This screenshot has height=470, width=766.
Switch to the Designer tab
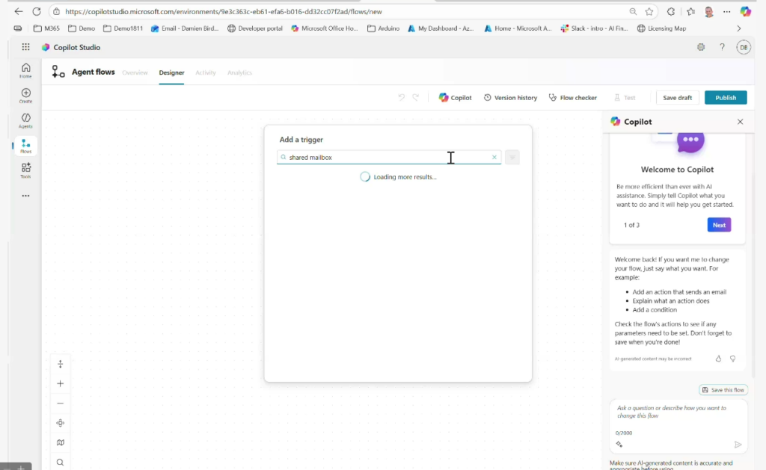pyautogui.click(x=171, y=72)
